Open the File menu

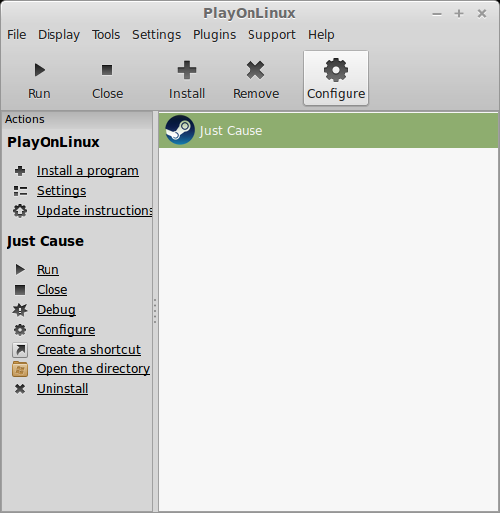(17, 35)
